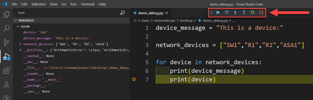Open the Search view in activity bar
This screenshot has height=100, width=313.
click(x=6, y=28)
